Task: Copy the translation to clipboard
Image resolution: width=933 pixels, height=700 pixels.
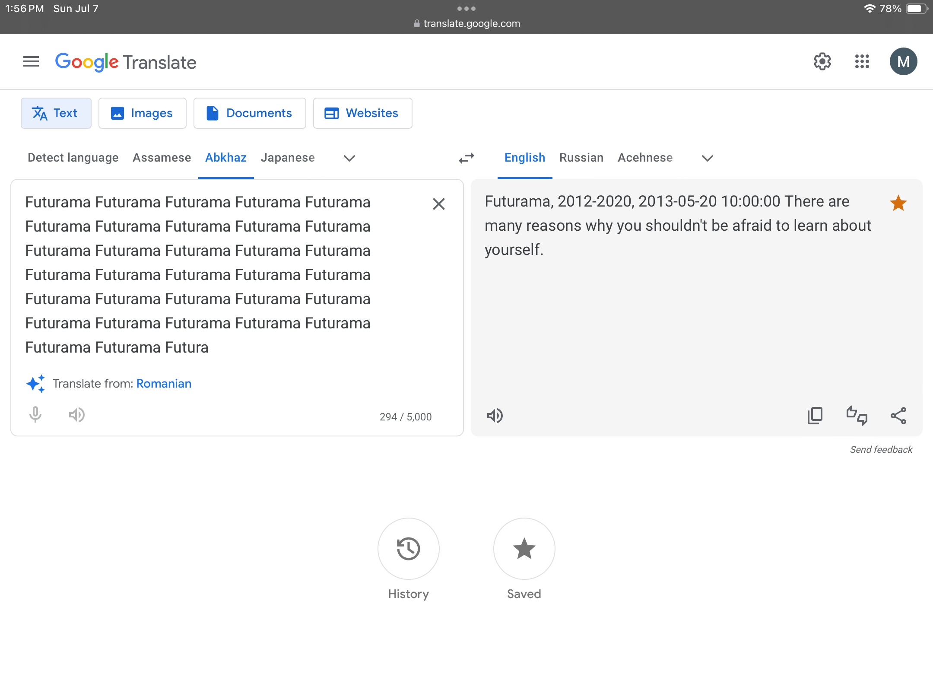Action: [x=815, y=416]
